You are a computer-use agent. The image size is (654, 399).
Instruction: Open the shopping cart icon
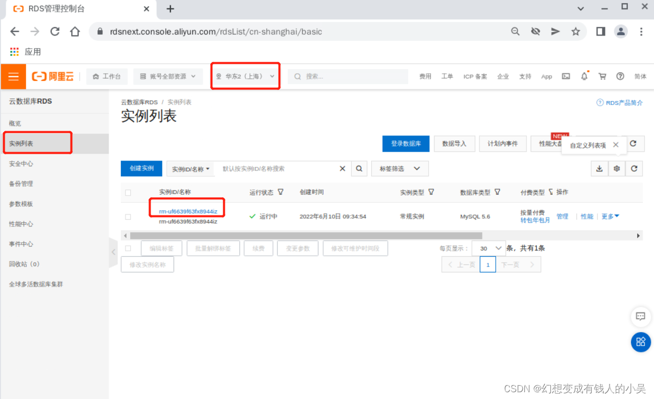point(602,76)
